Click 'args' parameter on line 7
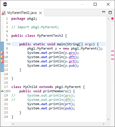Screen dimensions: 115x127 89,44
